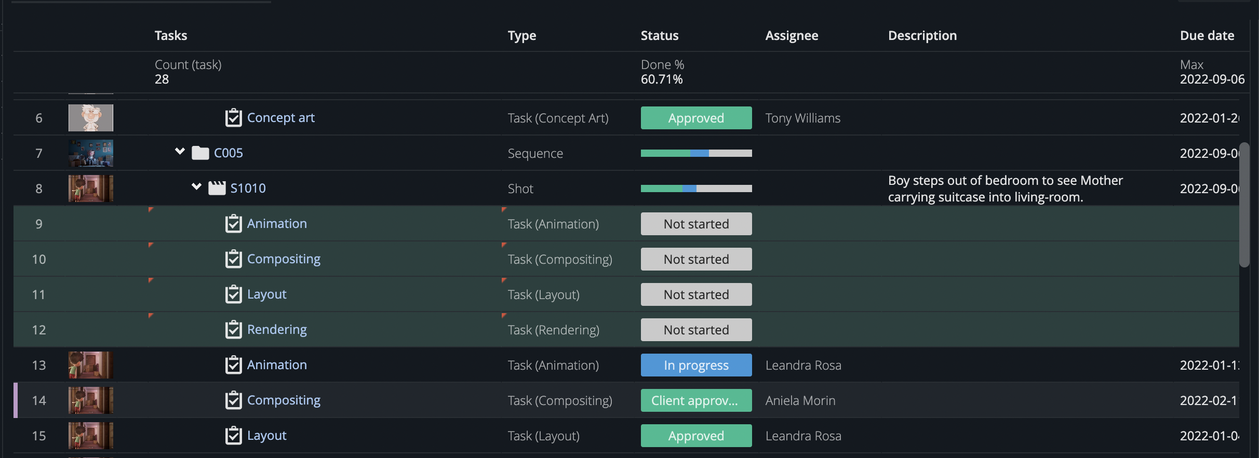Image resolution: width=1259 pixels, height=458 pixels.
Task: Click the task icon of row 9 Animation
Action: click(233, 224)
